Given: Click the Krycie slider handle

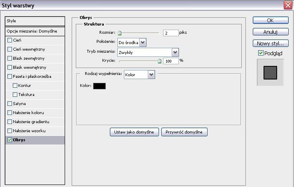Looking at the screenshot, I should coord(159,61).
